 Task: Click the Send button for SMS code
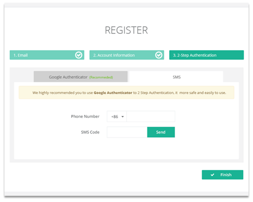161,132
